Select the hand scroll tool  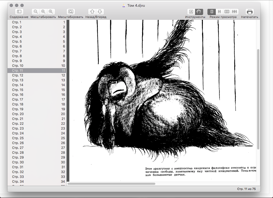tap(199, 12)
